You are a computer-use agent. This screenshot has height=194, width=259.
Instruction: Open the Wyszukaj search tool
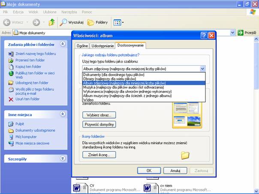coord(71,22)
